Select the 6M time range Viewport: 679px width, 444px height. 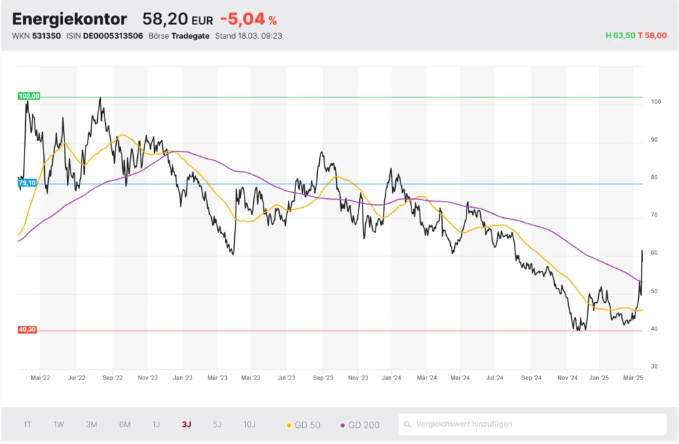125,424
